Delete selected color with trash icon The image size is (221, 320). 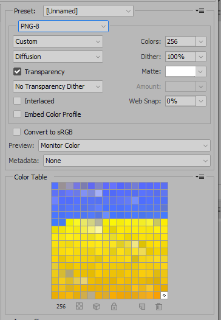158,307
